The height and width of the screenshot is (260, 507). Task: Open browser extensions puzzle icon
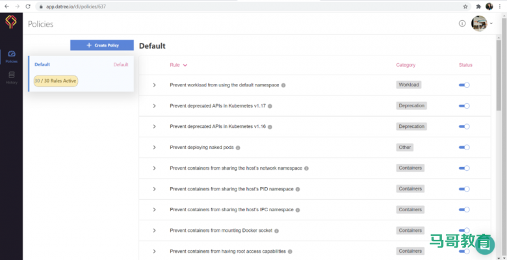[x=478, y=6]
